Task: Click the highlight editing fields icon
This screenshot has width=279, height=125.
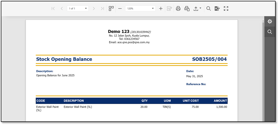Action: pos(217,8)
